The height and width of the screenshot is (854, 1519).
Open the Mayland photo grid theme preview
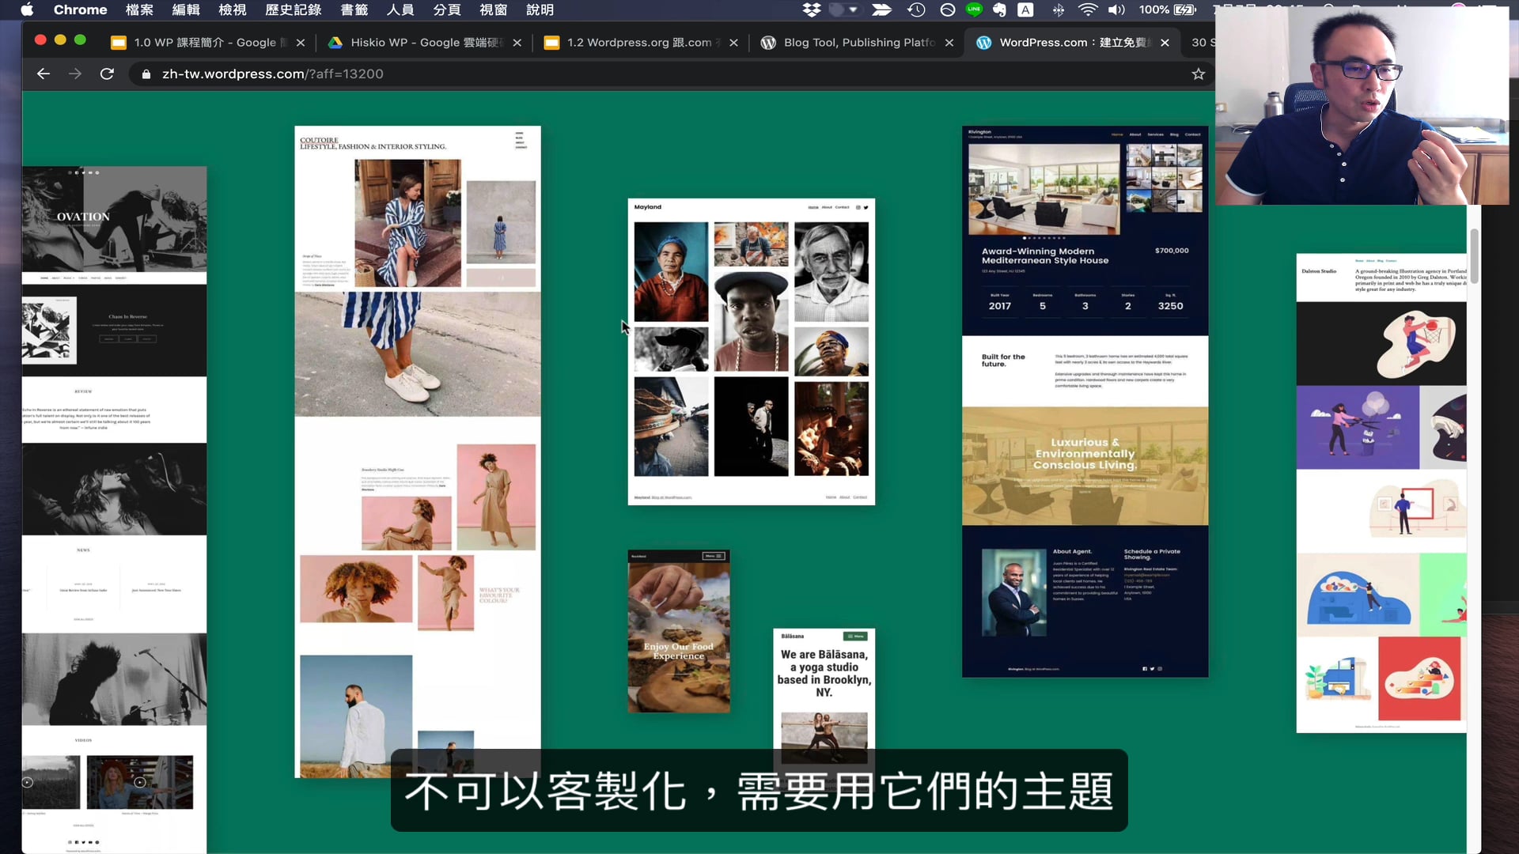click(751, 351)
